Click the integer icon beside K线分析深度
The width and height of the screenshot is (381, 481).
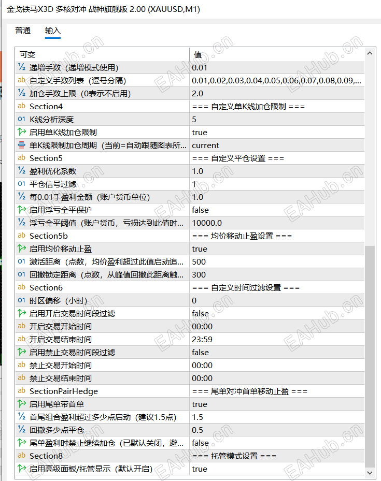coord(21,119)
